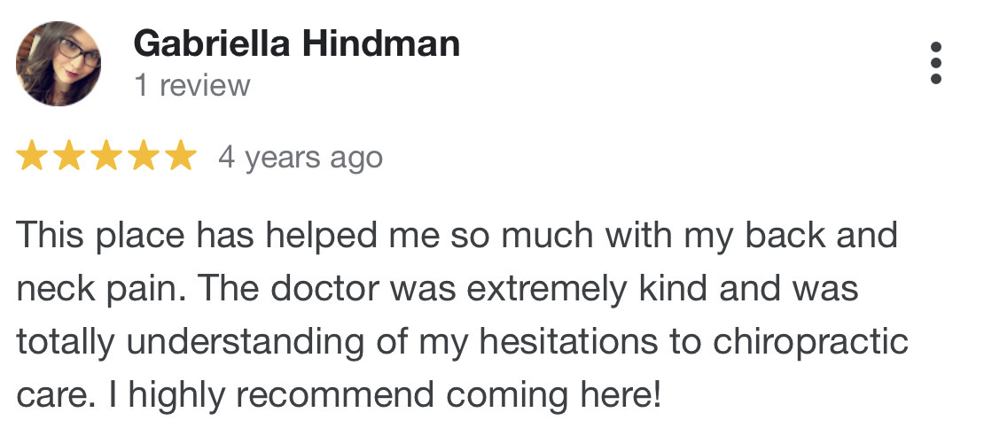The image size is (984, 436).
Task: Click the fourth gold rating star
Action: (x=144, y=157)
